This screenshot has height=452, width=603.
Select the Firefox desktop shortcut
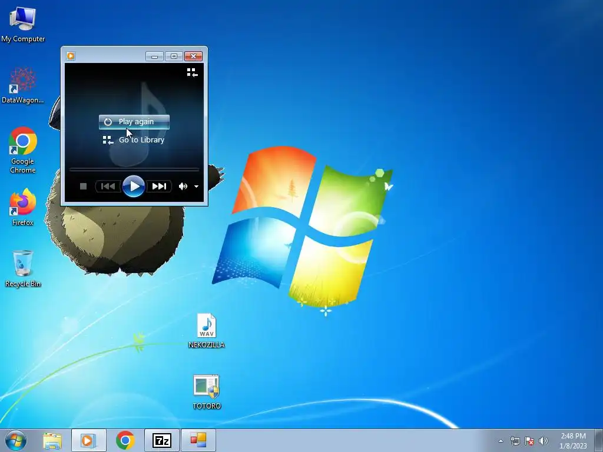[x=23, y=207]
